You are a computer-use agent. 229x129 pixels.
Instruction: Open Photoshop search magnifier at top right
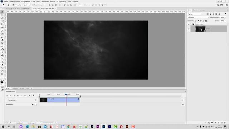[x=218, y=5]
